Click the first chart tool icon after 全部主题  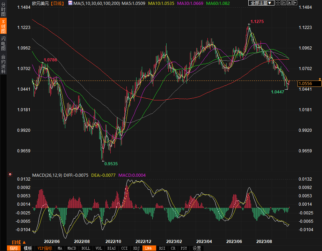278,3
